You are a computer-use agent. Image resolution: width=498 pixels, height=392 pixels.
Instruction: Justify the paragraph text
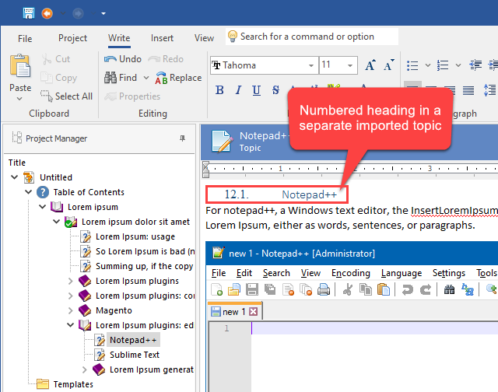point(468,90)
